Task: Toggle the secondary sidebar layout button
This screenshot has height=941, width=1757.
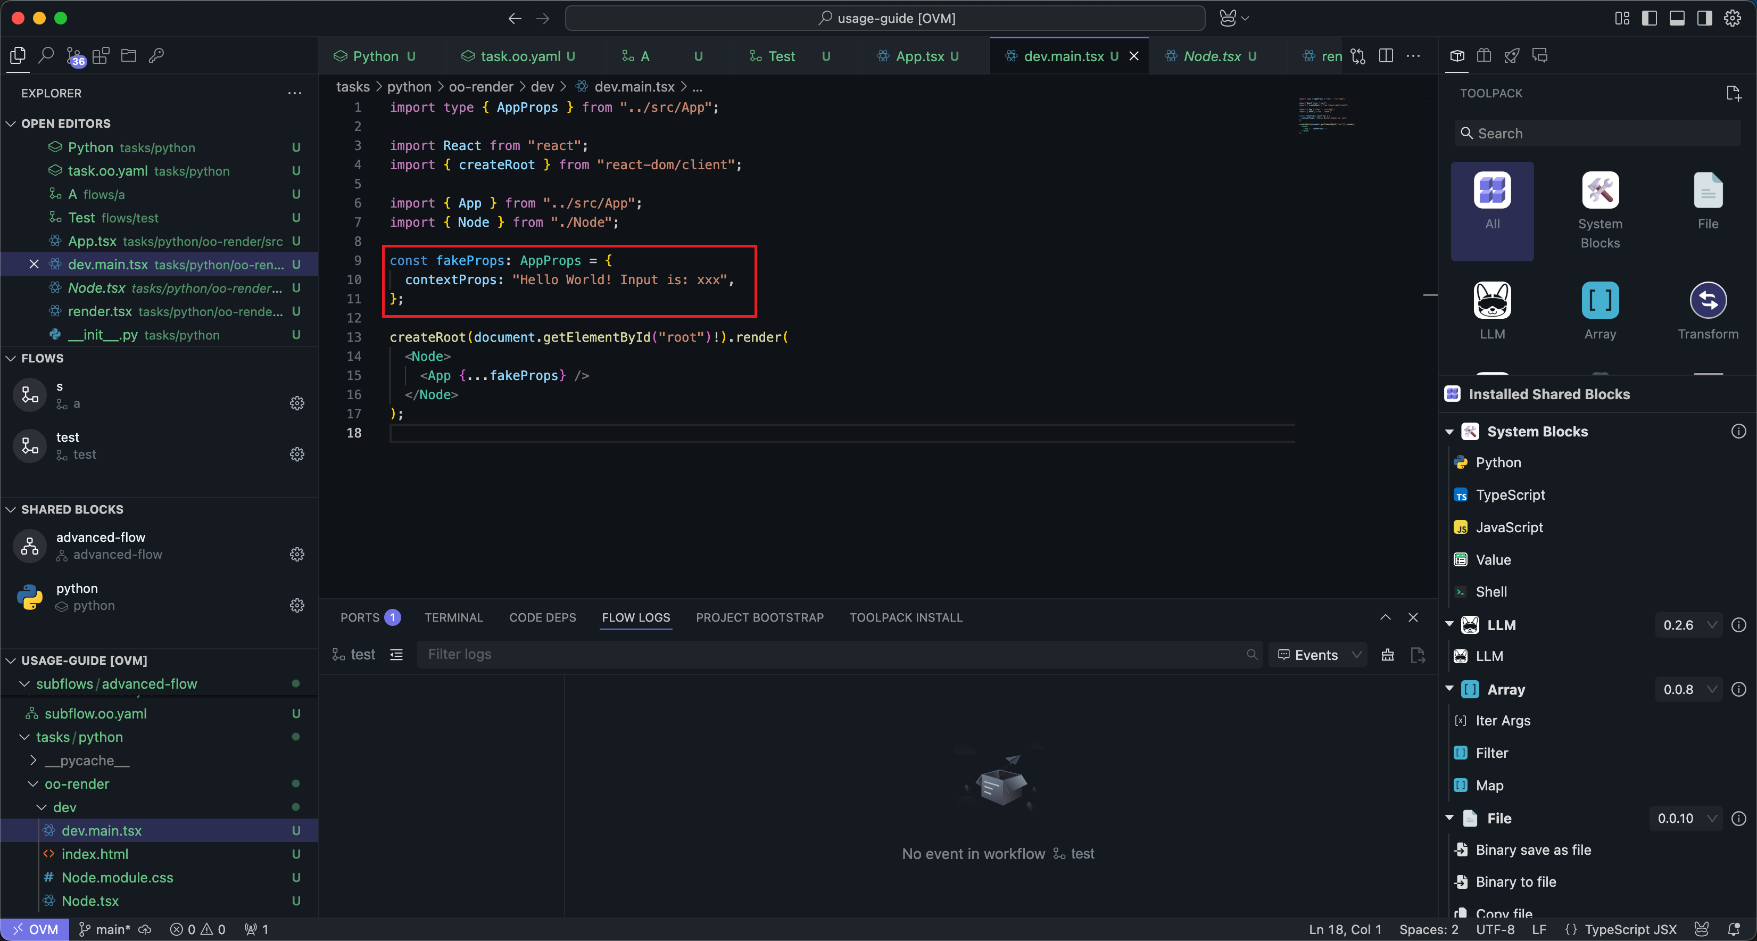Action: [1704, 19]
